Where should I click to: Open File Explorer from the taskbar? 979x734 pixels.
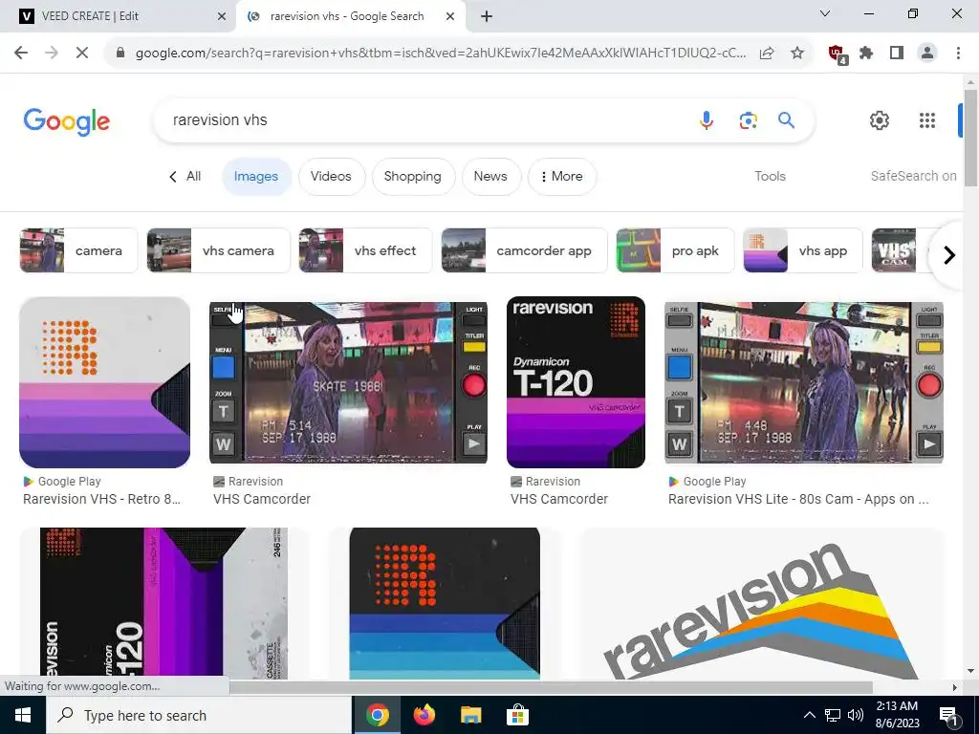coord(470,715)
